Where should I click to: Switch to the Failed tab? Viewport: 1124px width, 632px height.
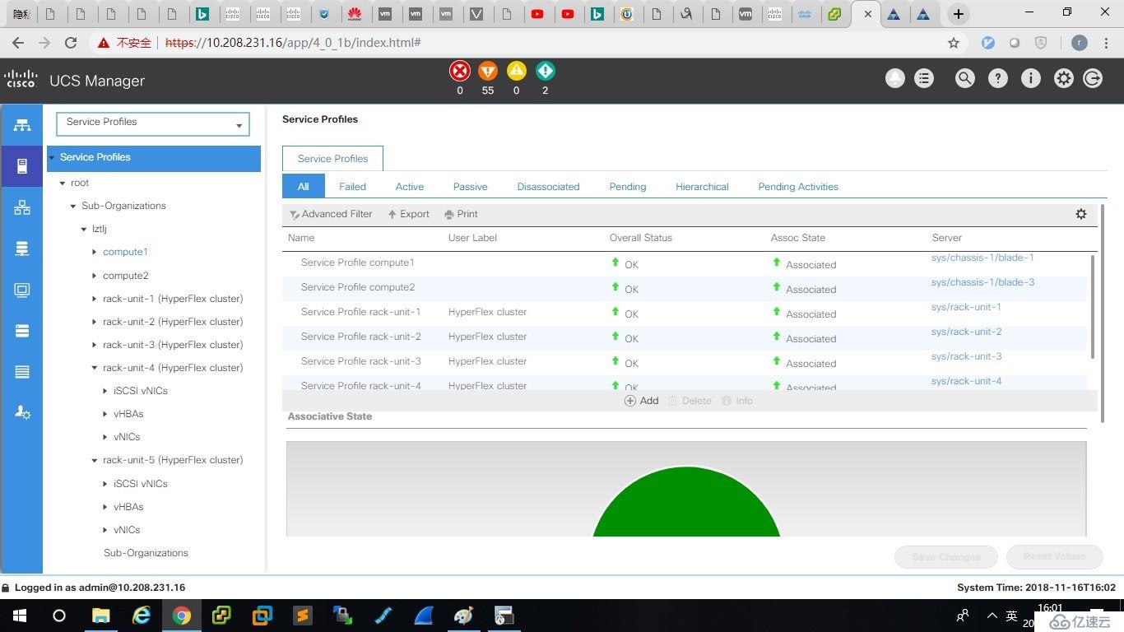point(352,187)
